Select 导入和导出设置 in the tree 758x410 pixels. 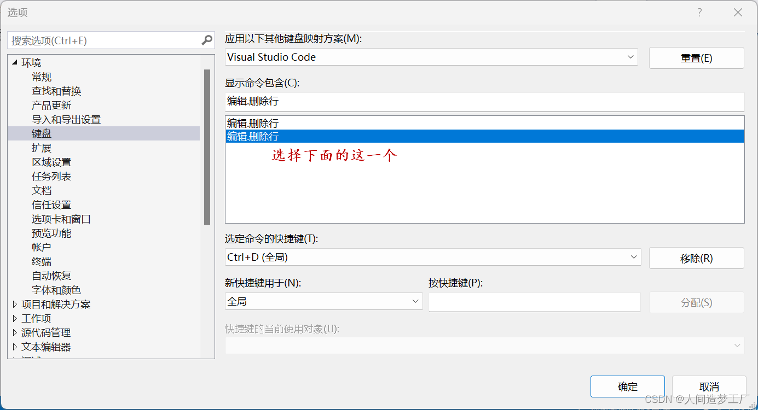[66, 119]
